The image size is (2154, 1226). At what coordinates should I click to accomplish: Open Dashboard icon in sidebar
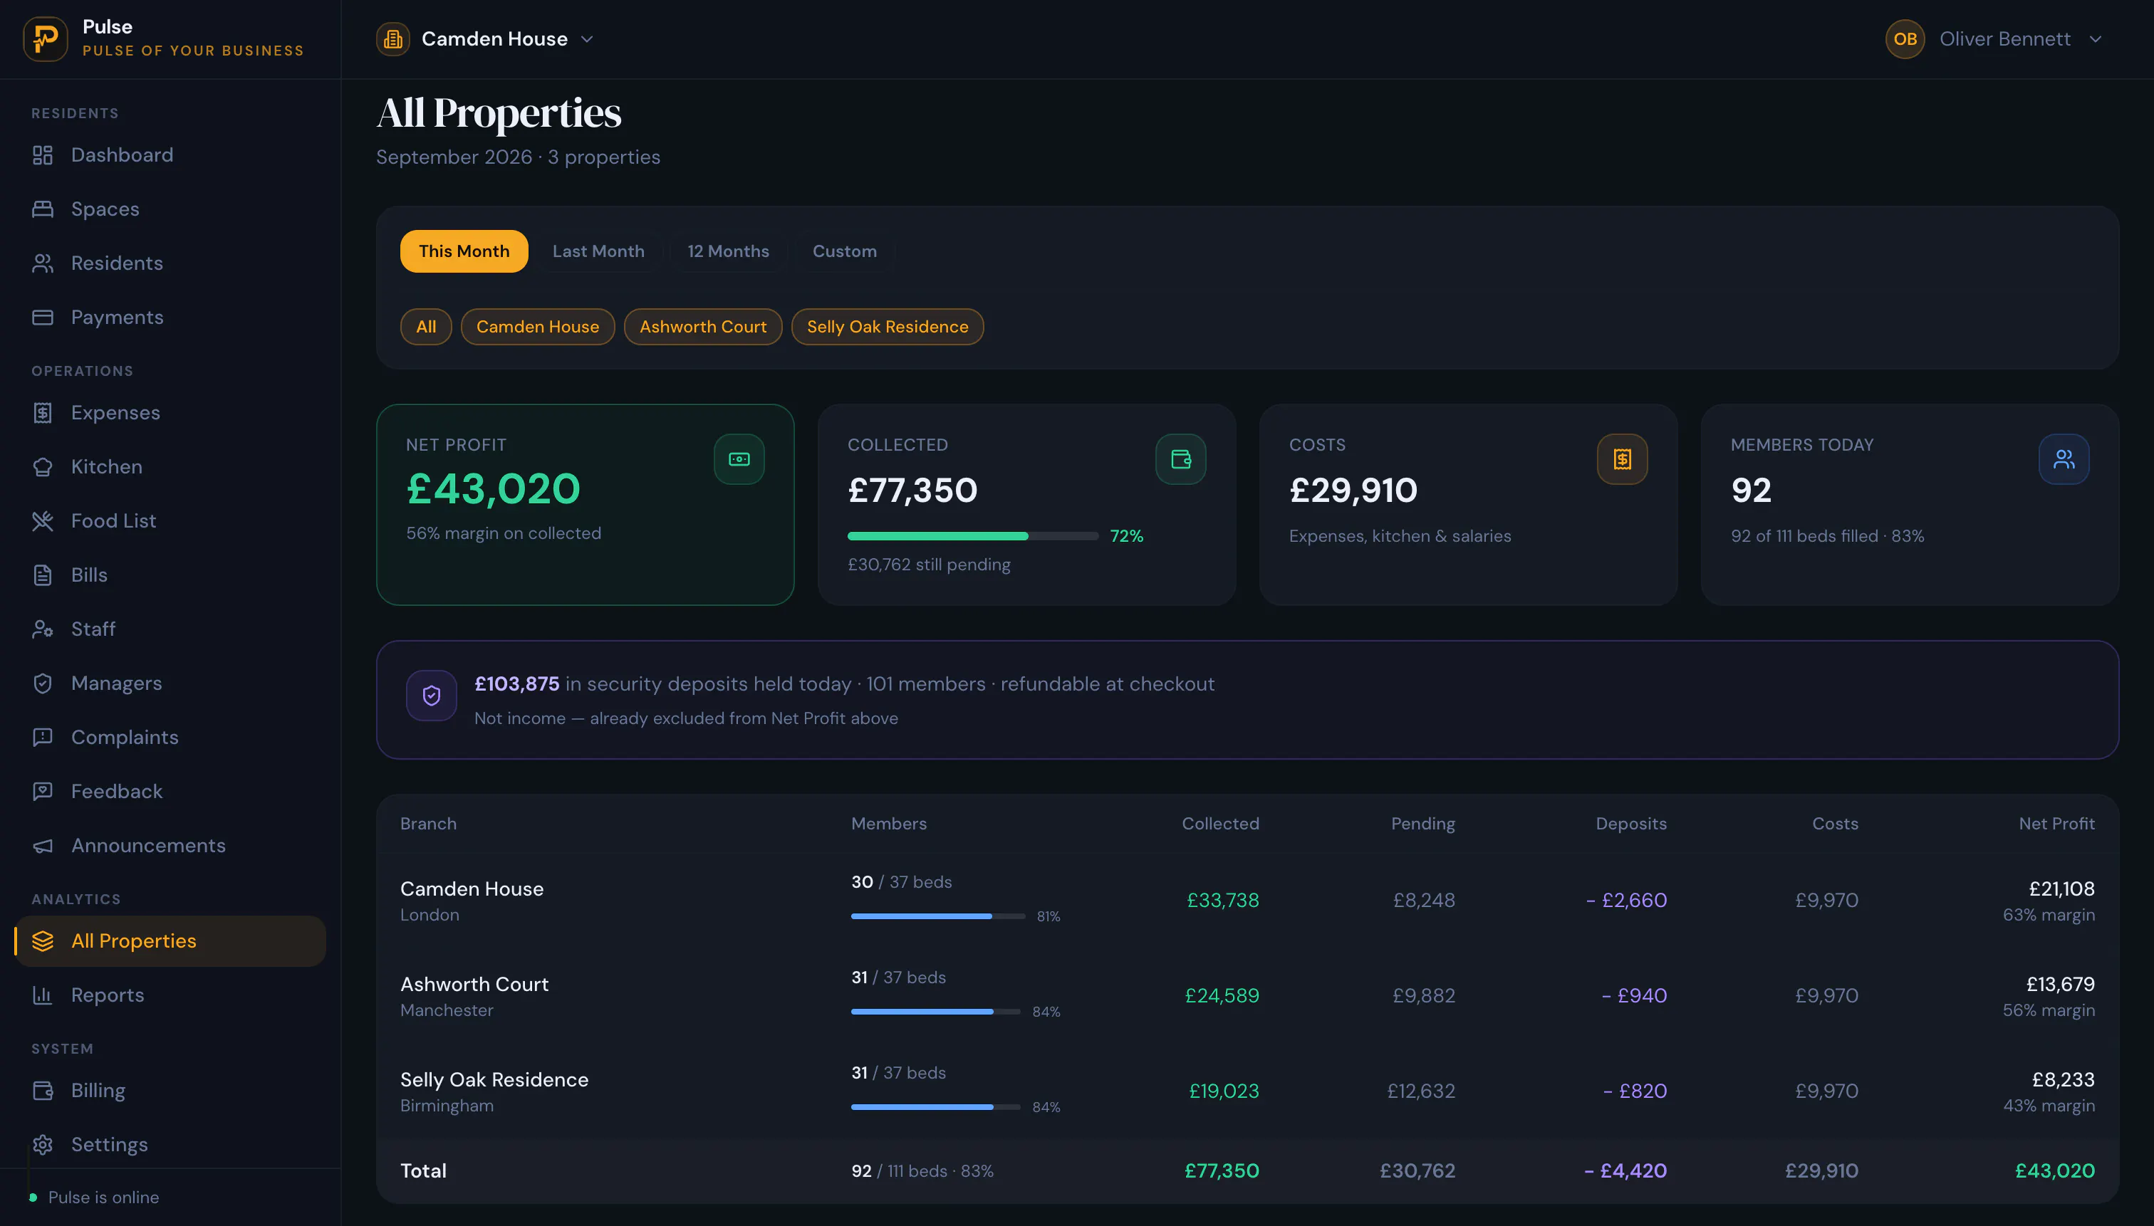pos(43,155)
